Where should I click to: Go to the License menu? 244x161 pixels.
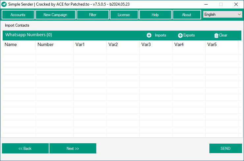[x=124, y=15]
